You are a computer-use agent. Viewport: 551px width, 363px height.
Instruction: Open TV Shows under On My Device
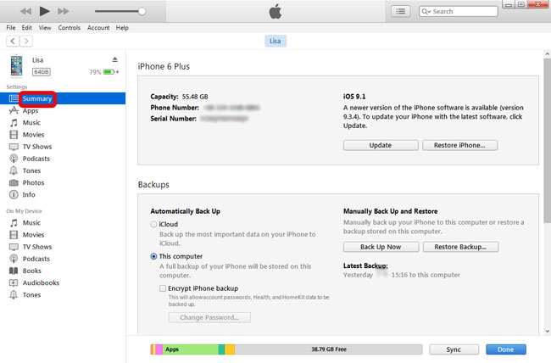37,247
